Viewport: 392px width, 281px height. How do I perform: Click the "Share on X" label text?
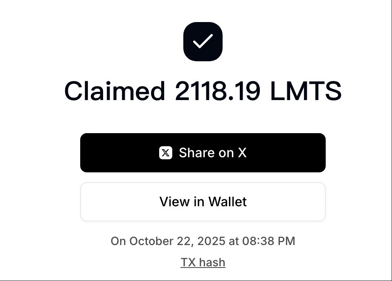(x=212, y=153)
